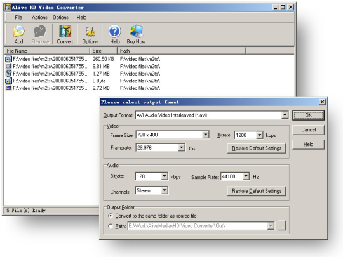This screenshot has width=343, height=257.
Task: Click the '0 Byte' size cell
Action: click(99, 81)
